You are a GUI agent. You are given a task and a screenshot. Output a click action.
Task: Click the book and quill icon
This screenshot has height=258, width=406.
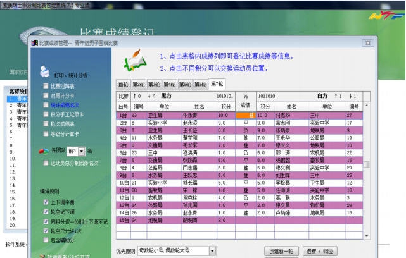pyautogui.click(x=135, y=61)
